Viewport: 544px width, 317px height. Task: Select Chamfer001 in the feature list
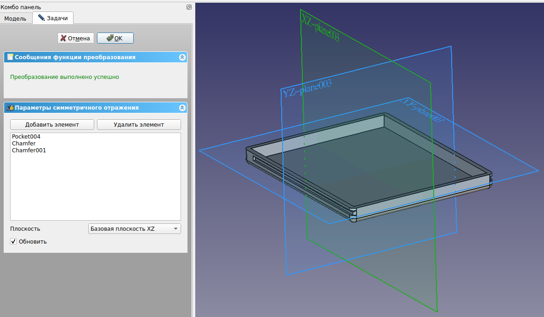click(x=28, y=150)
